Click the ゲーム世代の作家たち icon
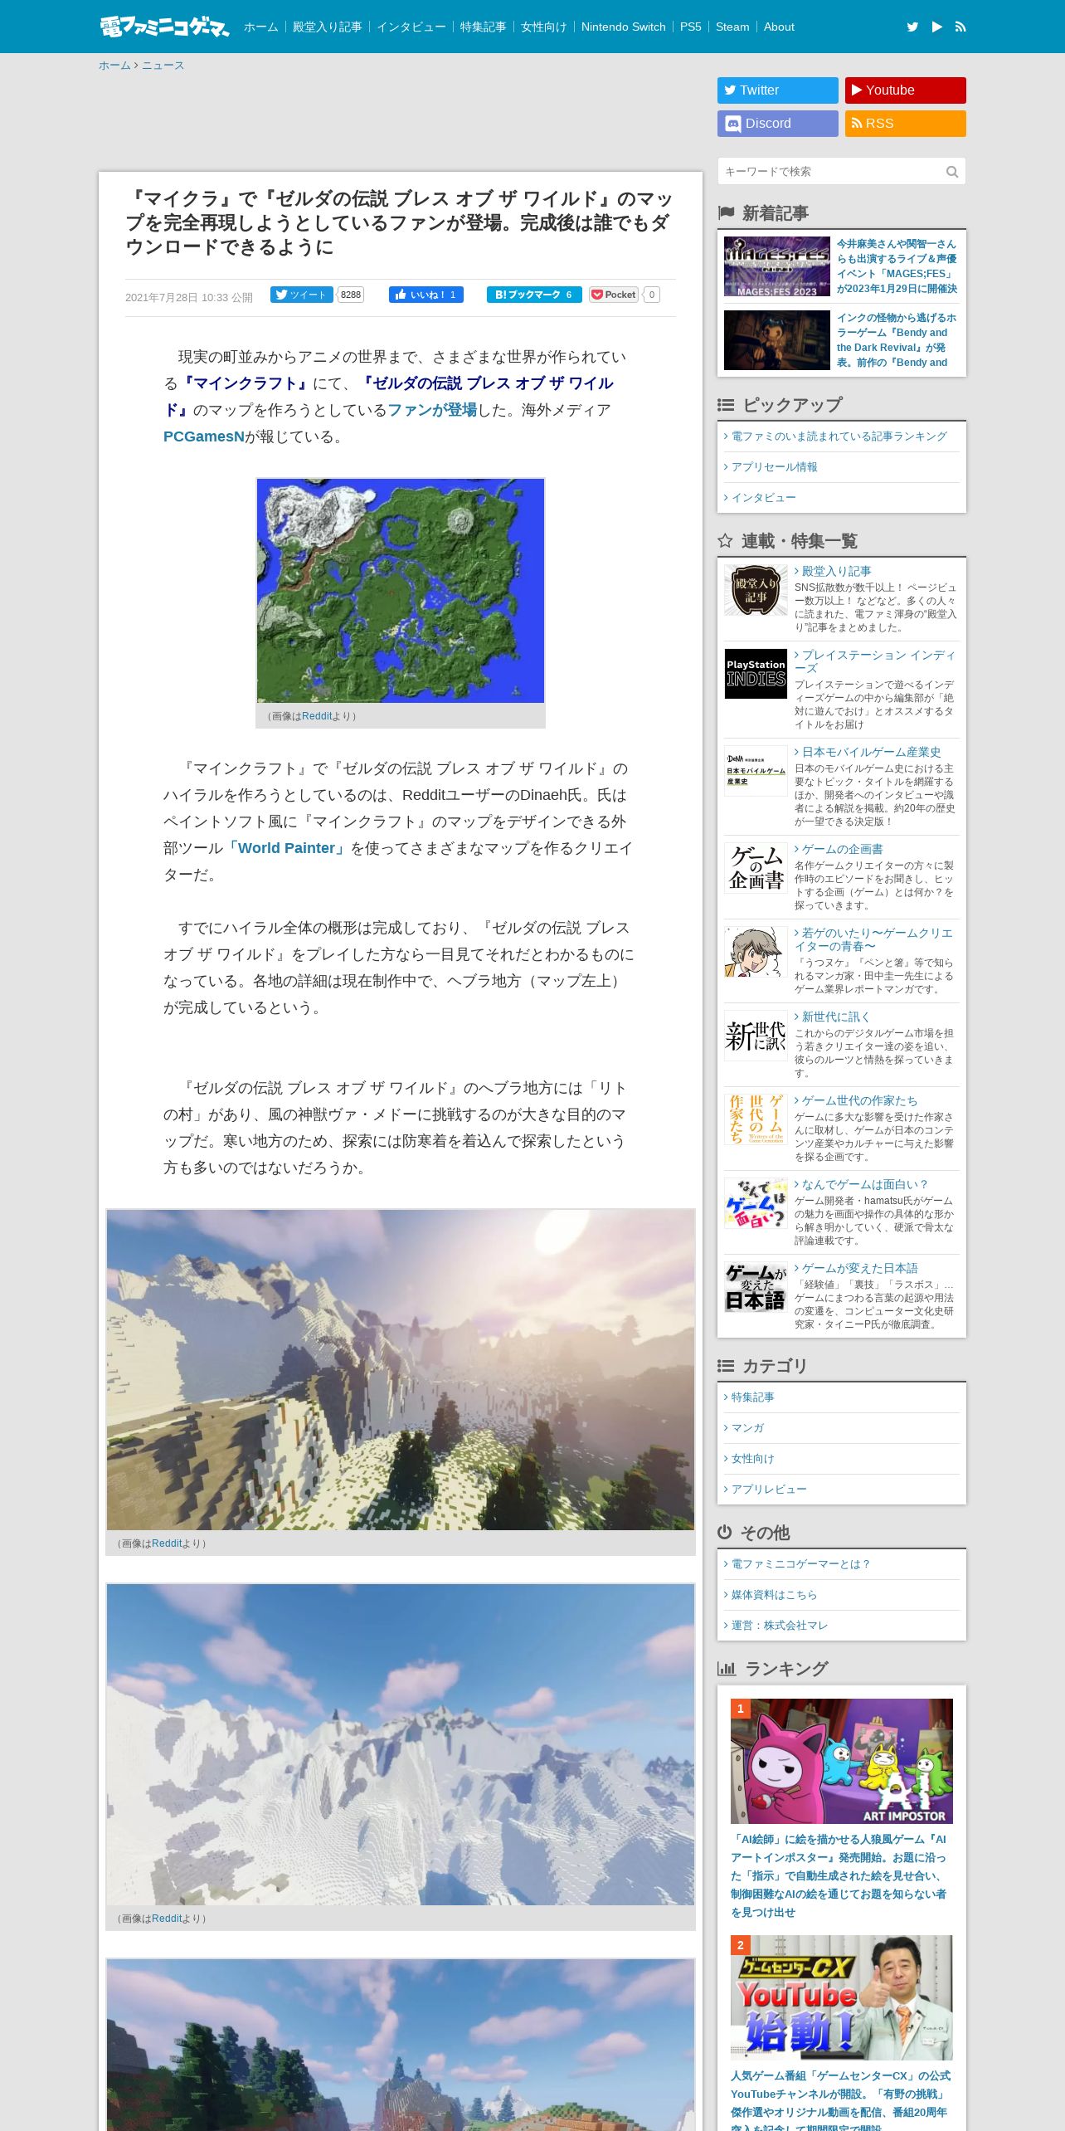This screenshot has width=1065, height=2131. coord(756,1119)
